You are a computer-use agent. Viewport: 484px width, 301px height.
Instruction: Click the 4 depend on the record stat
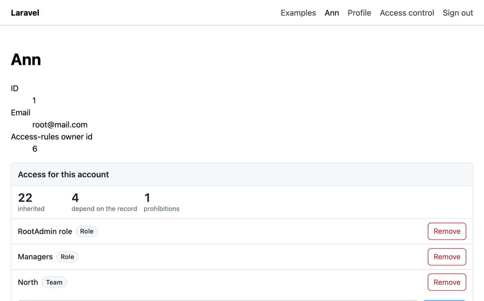pyautogui.click(x=104, y=202)
